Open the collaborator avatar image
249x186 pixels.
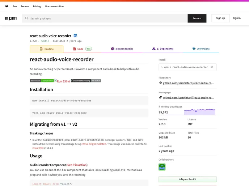162,167
